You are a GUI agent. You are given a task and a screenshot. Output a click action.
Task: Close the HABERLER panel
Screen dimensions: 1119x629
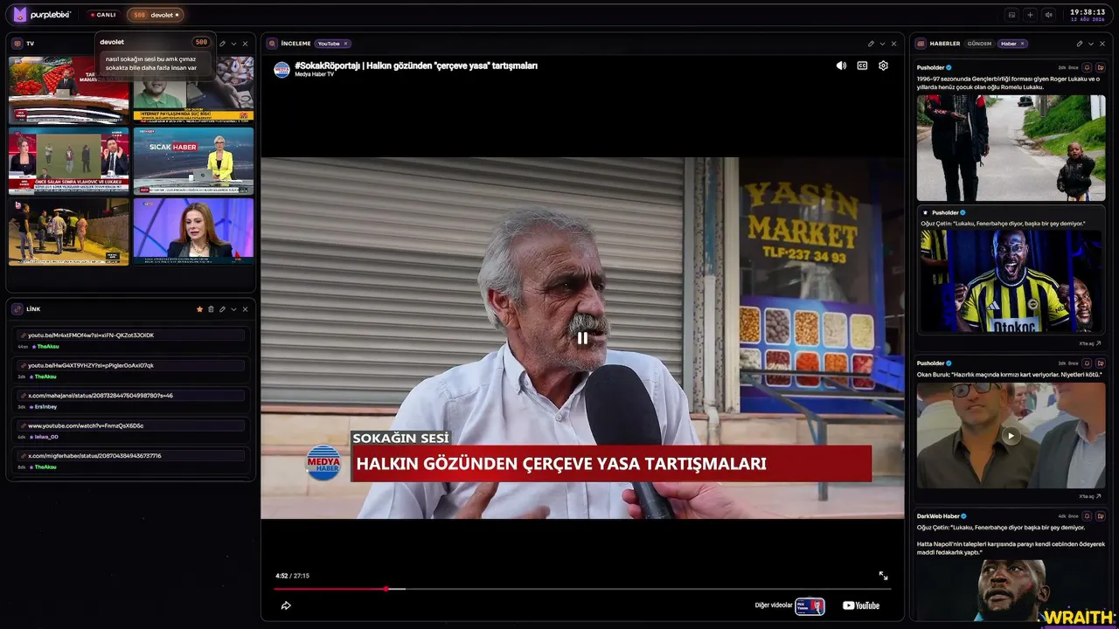[x=1102, y=44]
